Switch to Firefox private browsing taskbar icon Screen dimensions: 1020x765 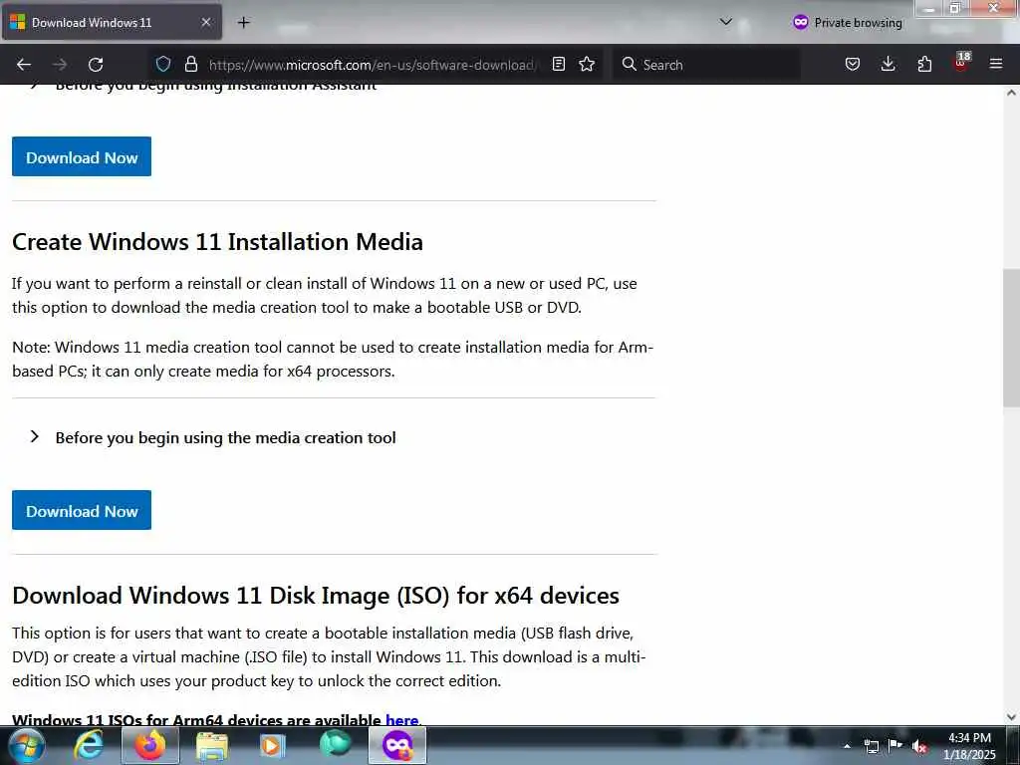click(397, 745)
